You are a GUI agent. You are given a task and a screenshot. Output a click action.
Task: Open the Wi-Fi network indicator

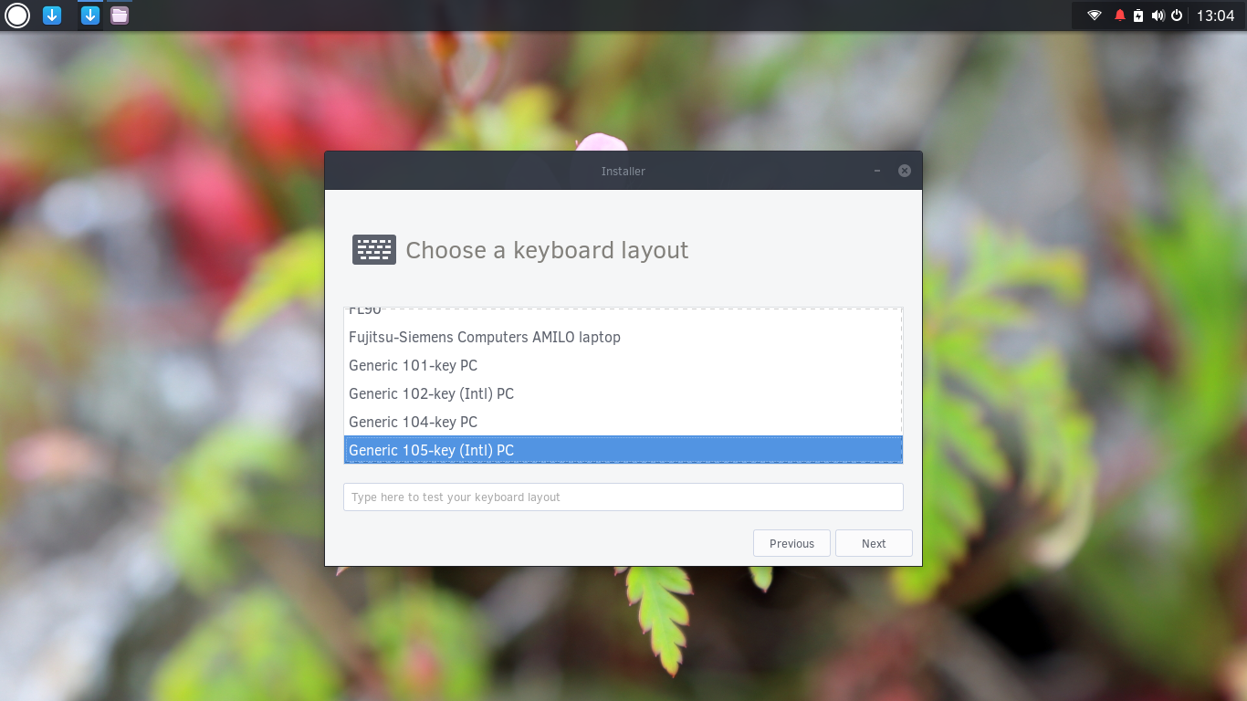tap(1095, 16)
